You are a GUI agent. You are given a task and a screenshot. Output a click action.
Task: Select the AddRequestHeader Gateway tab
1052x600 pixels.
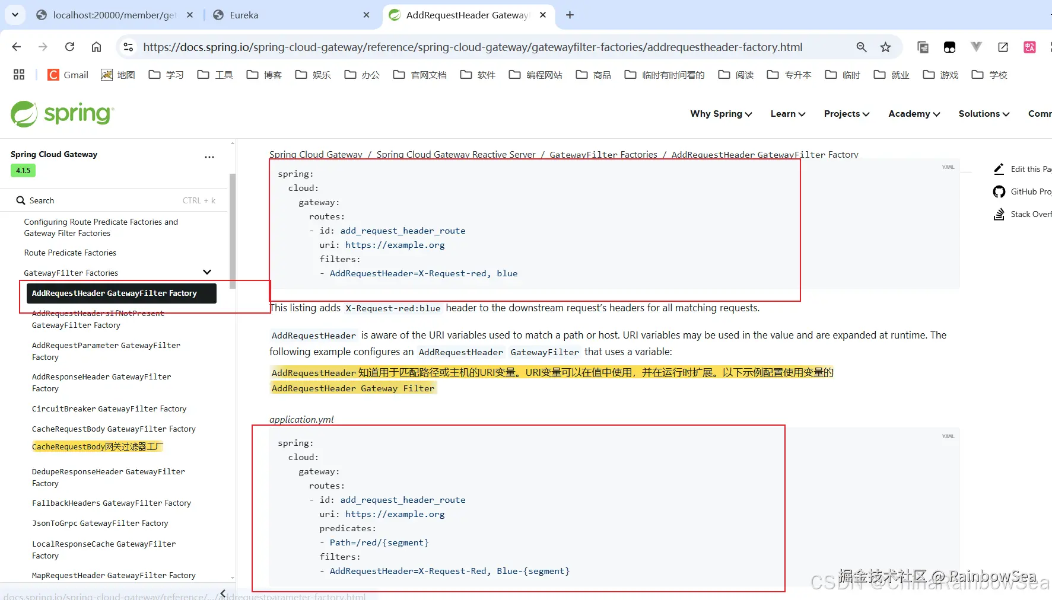pyautogui.click(x=469, y=15)
